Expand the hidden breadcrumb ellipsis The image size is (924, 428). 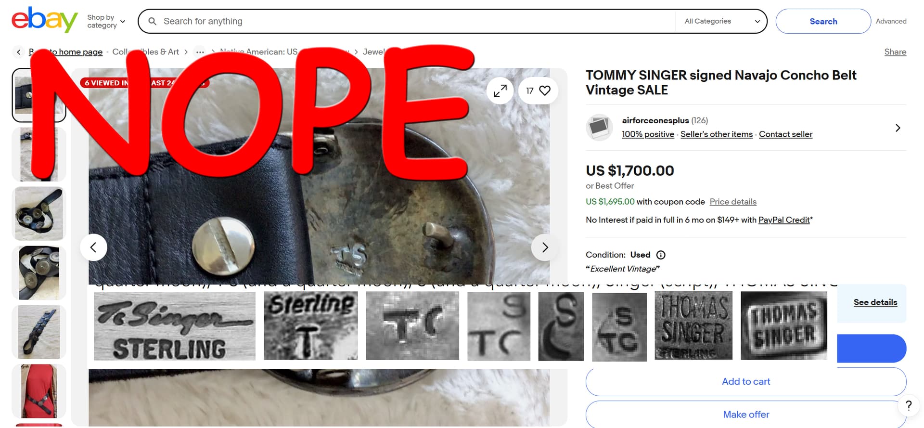pos(200,52)
